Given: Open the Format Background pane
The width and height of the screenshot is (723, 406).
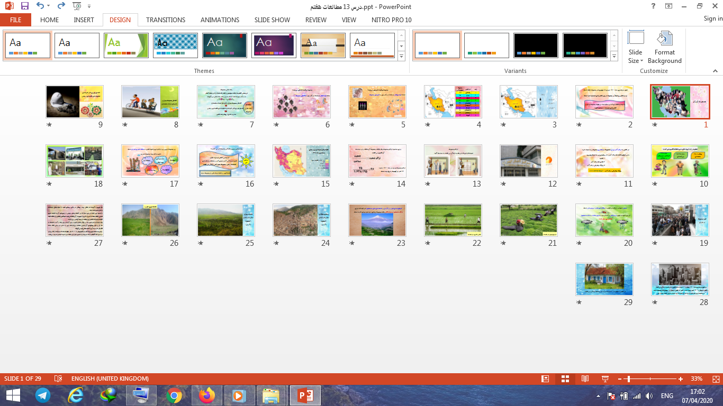Looking at the screenshot, I should [664, 48].
